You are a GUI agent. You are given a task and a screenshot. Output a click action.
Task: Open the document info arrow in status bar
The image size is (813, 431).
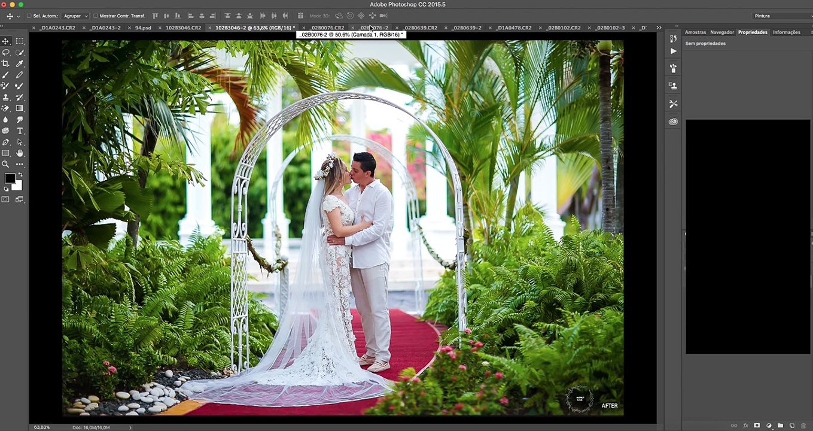tap(130, 427)
